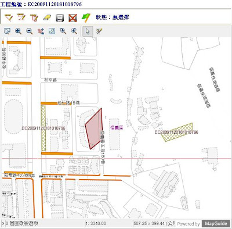Click the zoom out magnifier
Image resolution: width=232 pixels, height=229 pixels.
(30, 31)
